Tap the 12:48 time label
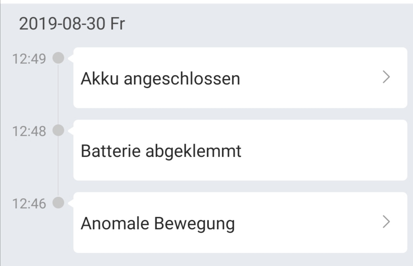This screenshot has height=266, width=413. click(x=29, y=132)
